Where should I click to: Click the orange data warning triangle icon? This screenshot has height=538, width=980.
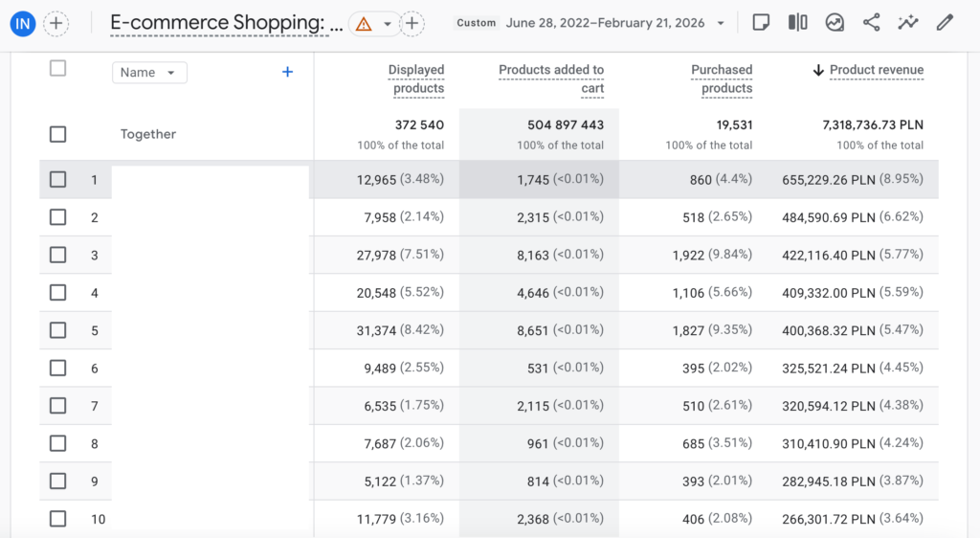point(364,24)
